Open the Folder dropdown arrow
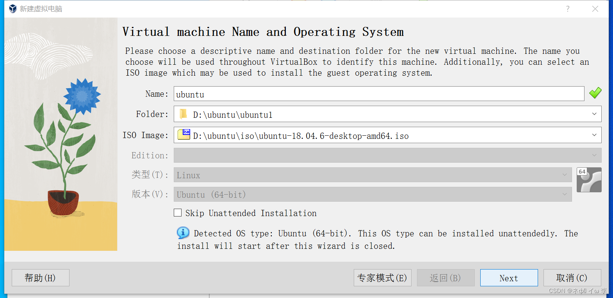This screenshot has height=298, width=613. (x=594, y=114)
